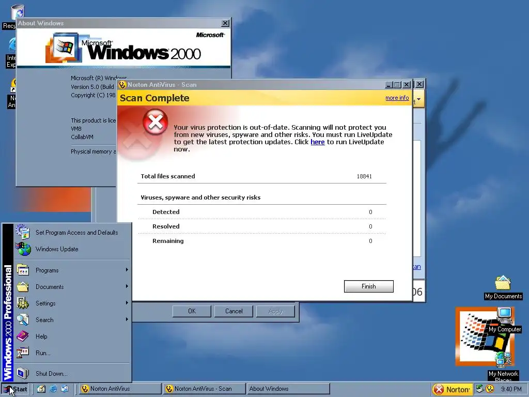Click the Start button
The image size is (529, 397).
pos(15,389)
